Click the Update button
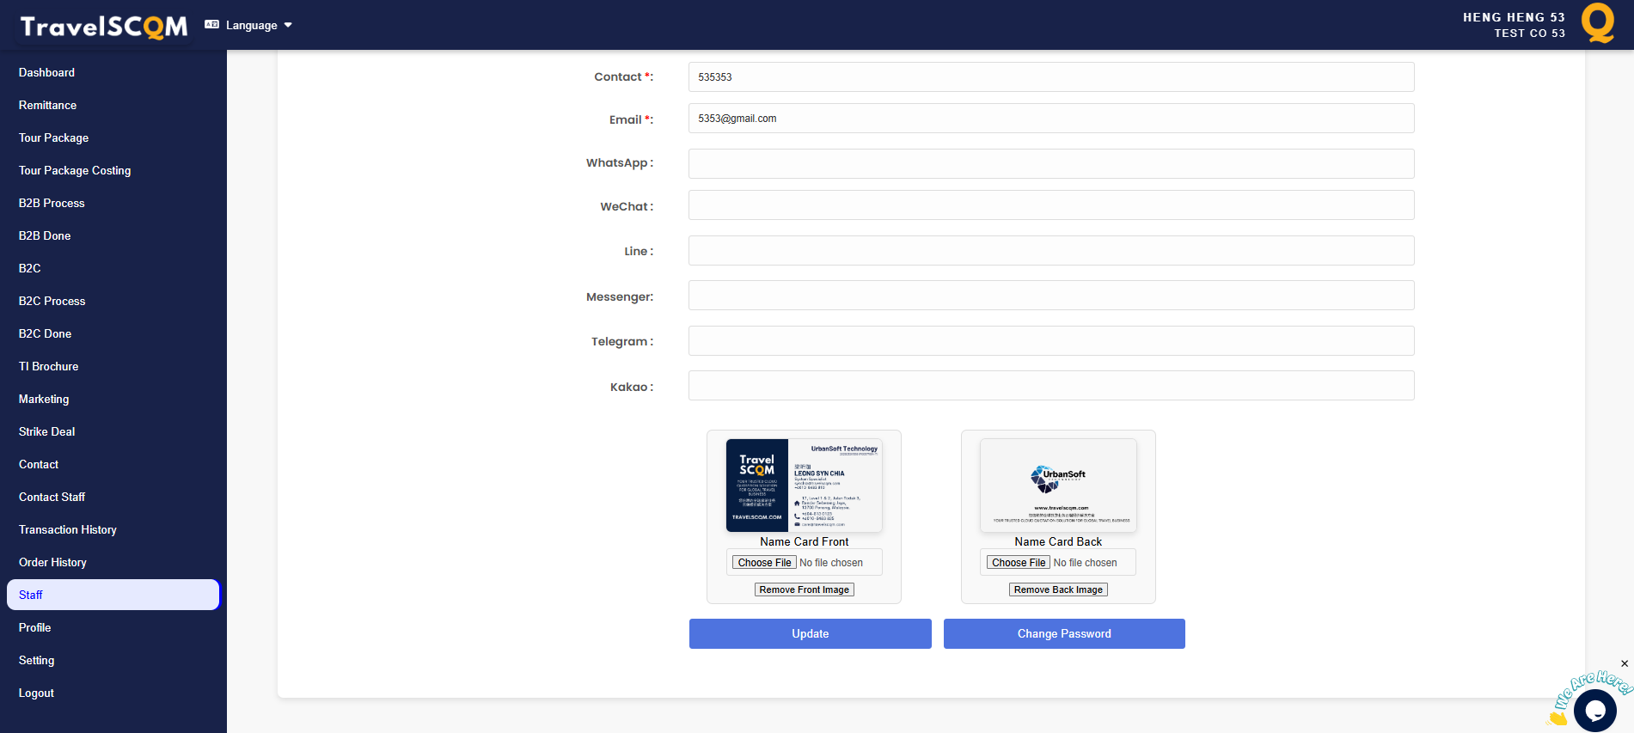 pos(810,634)
